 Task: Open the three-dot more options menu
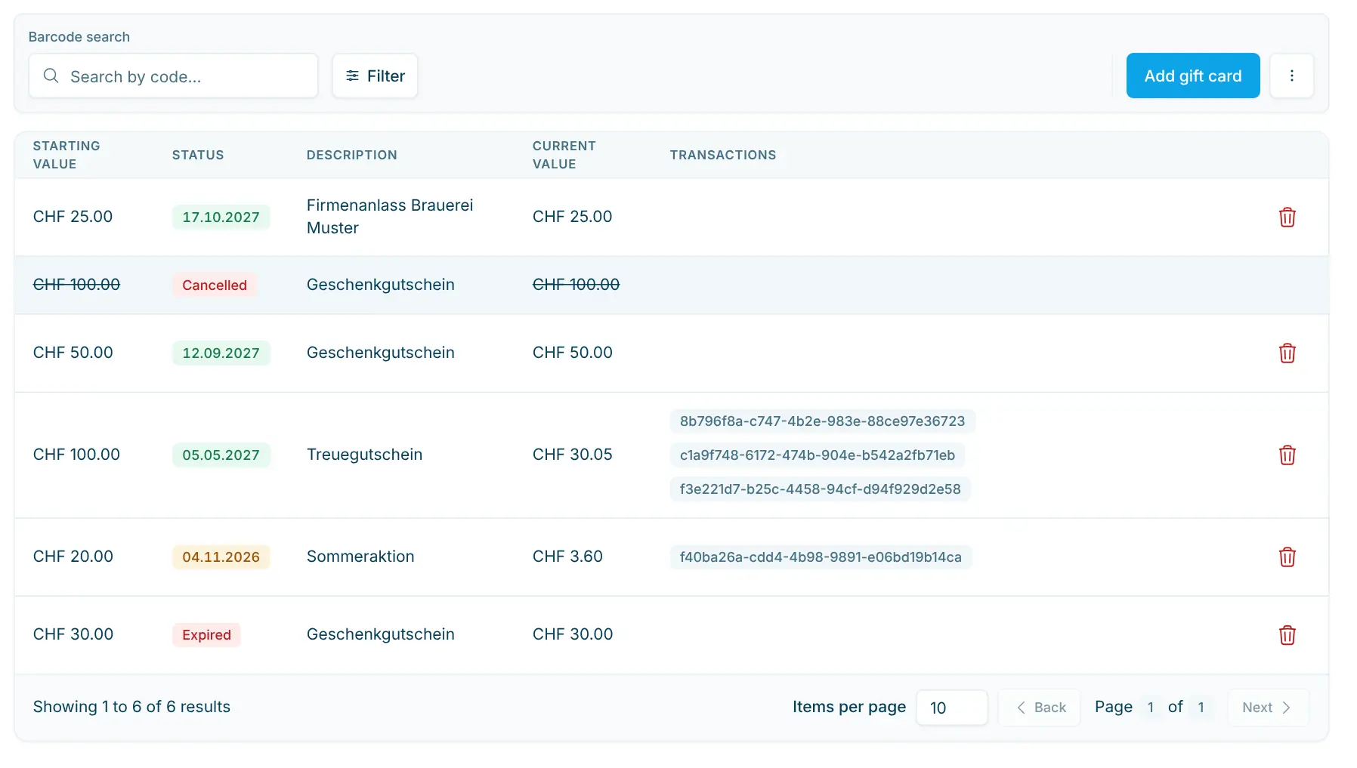[1291, 76]
